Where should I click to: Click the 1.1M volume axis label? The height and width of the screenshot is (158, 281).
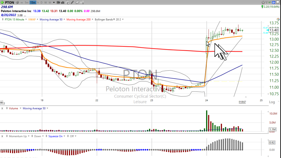pyautogui.click(x=273, y=129)
